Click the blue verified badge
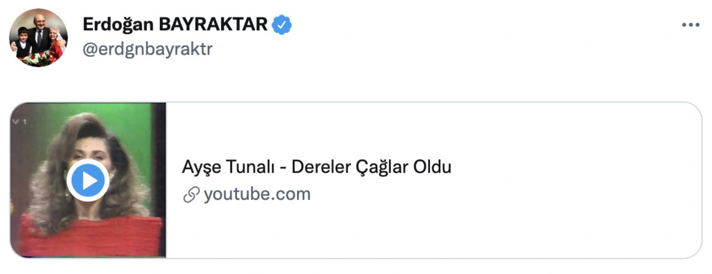The image size is (712, 274). tap(282, 24)
